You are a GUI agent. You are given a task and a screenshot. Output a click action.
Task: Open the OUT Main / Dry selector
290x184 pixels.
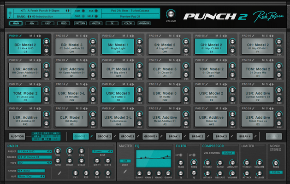[31, 177]
